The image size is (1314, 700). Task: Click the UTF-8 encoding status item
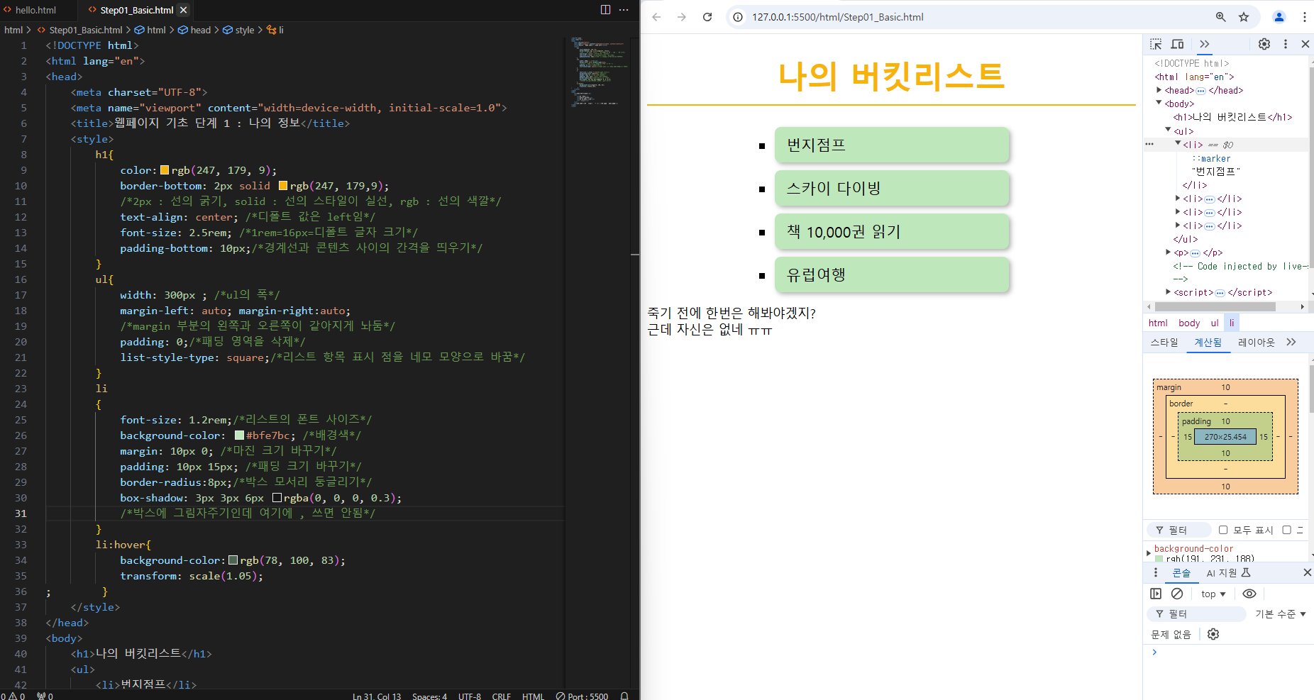coord(470,696)
